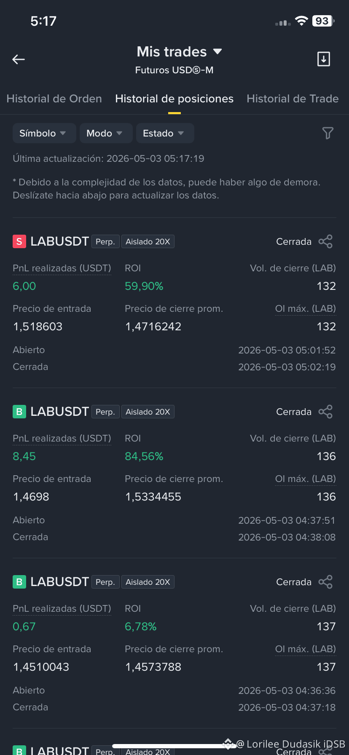This screenshot has width=349, height=755.
Task: Tap Cerrada status of the 84,56% ROI trade
Action: click(294, 412)
